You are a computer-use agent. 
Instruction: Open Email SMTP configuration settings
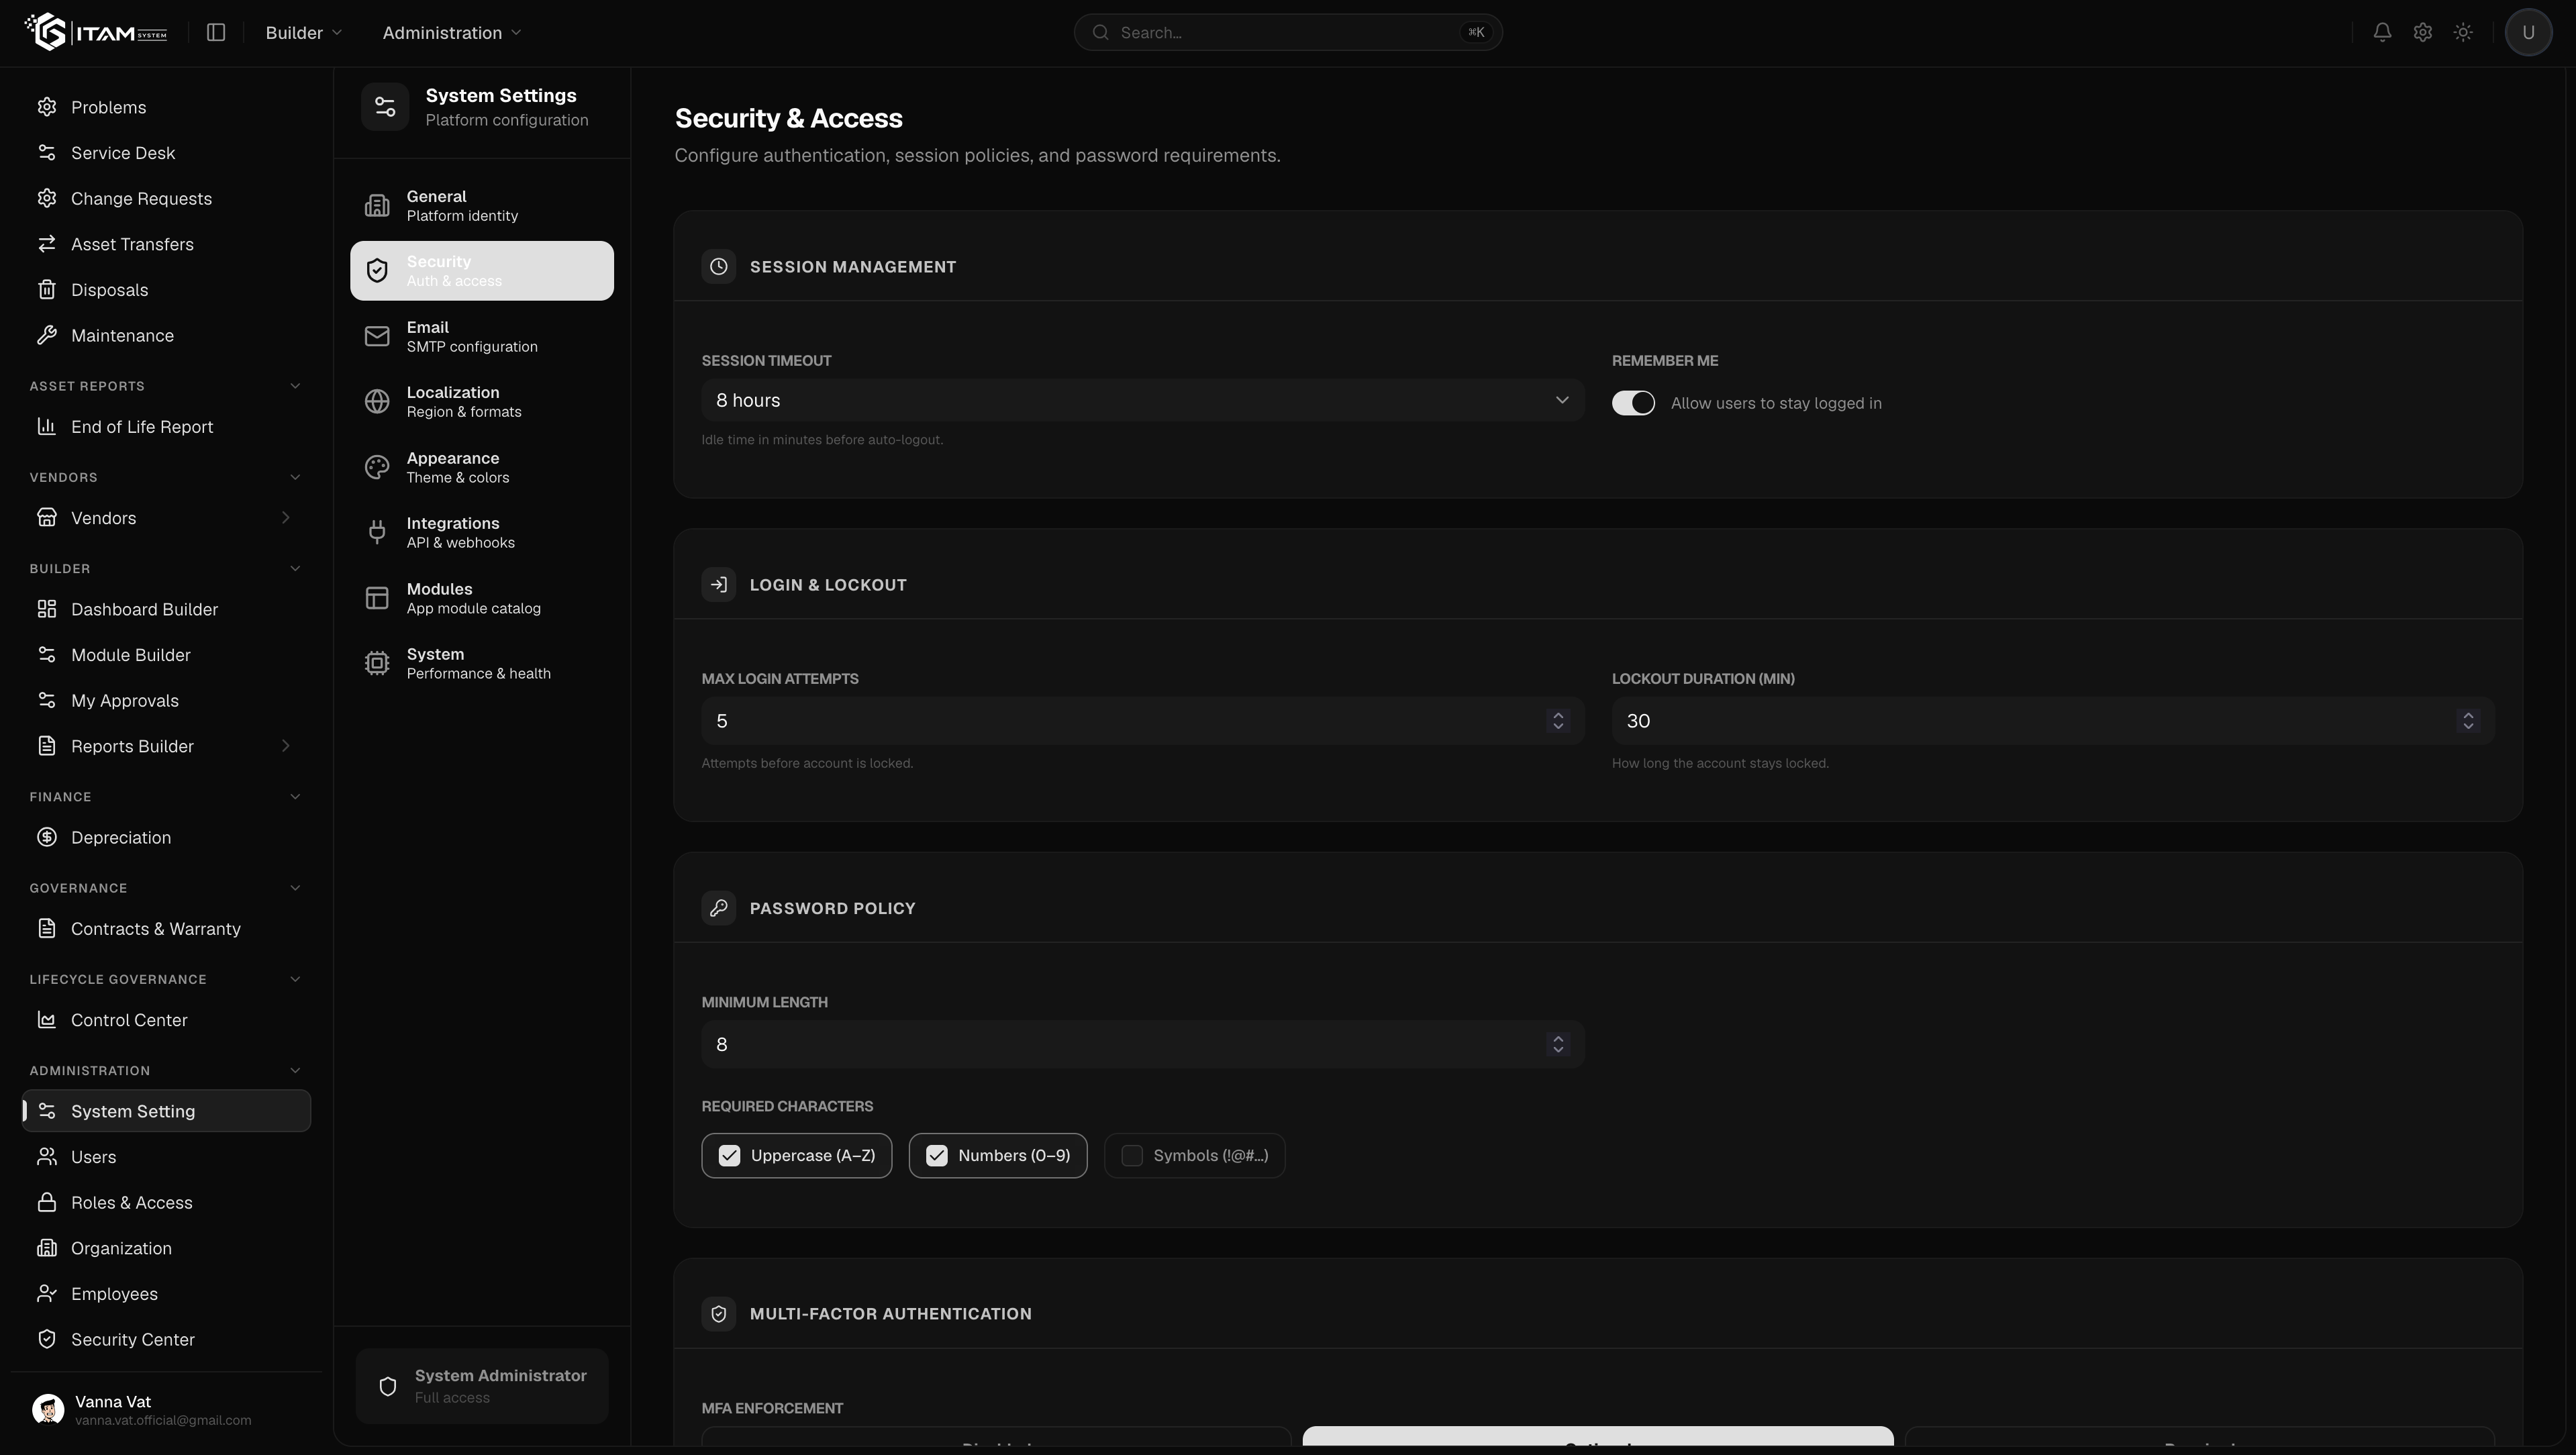click(x=482, y=336)
